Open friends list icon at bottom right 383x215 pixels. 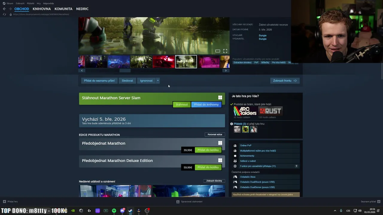(x=379, y=202)
